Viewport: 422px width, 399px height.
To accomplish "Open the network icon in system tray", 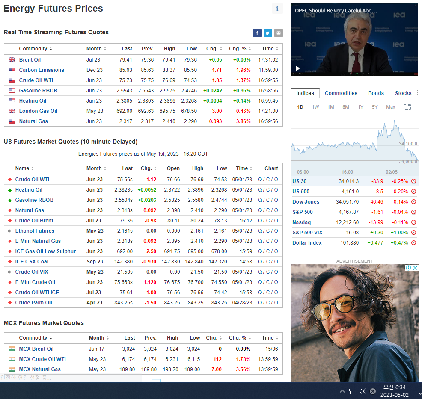I will [x=352, y=391].
